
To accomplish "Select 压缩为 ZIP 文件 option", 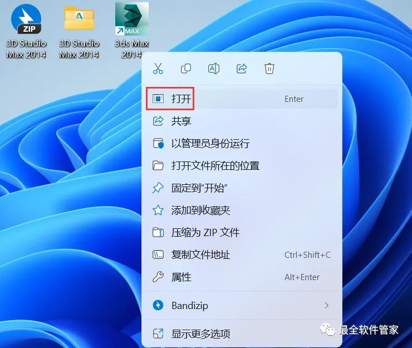I will click(242, 233).
